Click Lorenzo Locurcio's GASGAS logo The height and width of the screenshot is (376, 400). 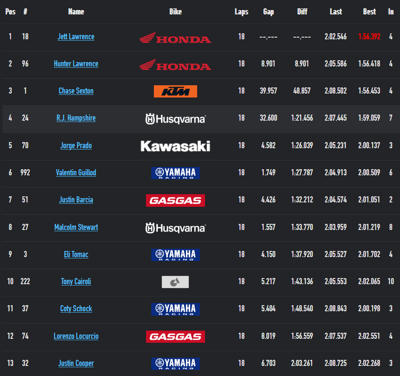click(175, 337)
